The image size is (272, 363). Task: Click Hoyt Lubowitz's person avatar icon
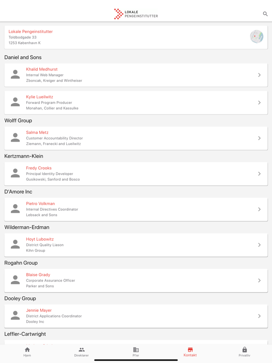(15, 244)
